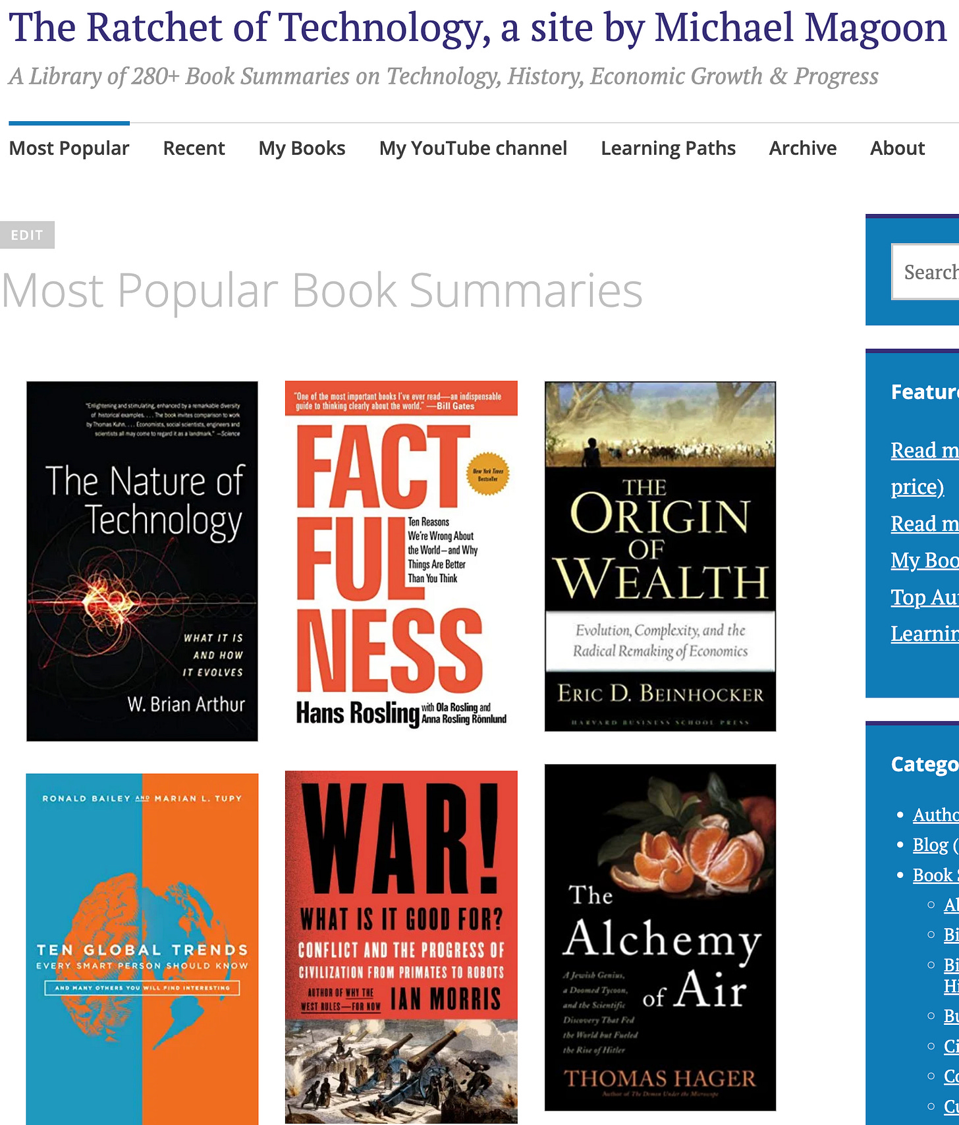Click the 'Most Popular Book Summaries' heading

(322, 290)
